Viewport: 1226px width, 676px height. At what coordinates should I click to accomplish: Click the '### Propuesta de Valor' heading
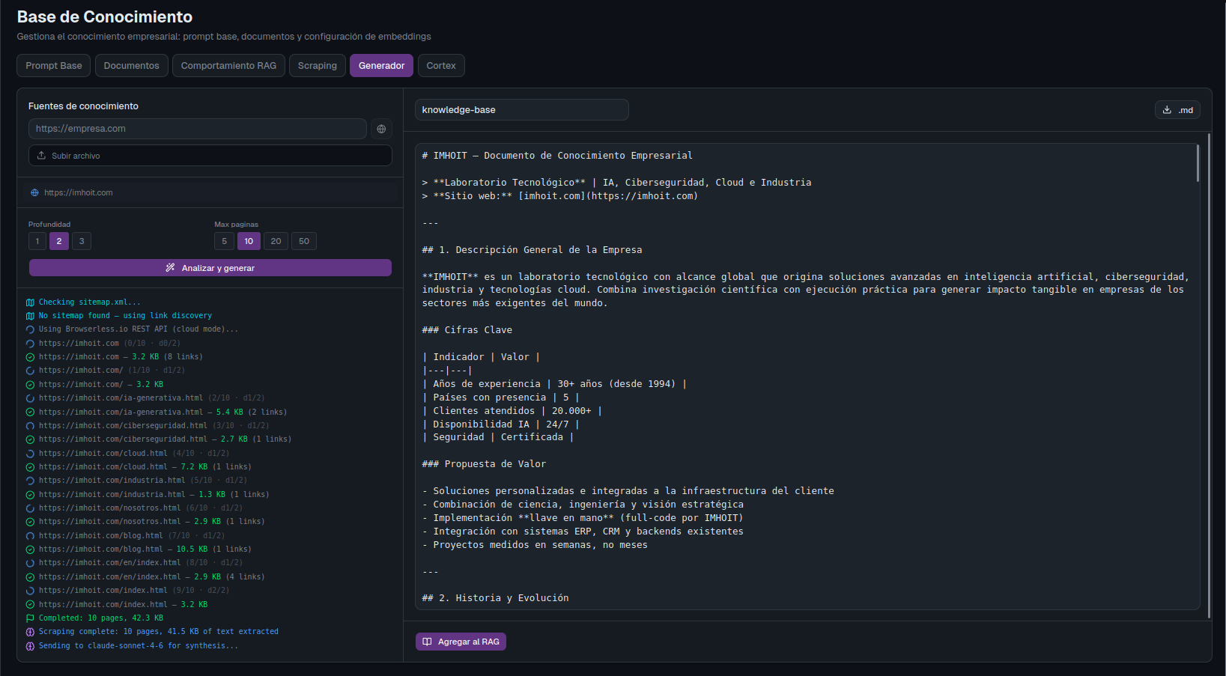(x=484, y=464)
